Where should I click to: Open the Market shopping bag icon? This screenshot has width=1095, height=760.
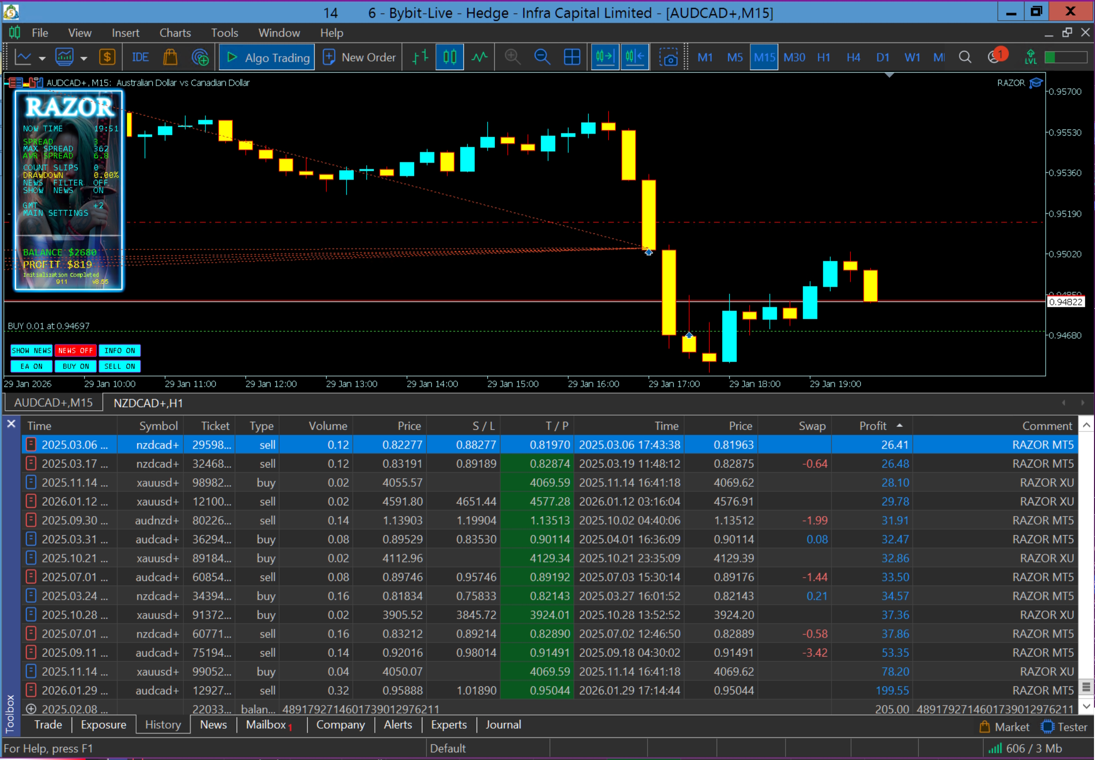170,57
